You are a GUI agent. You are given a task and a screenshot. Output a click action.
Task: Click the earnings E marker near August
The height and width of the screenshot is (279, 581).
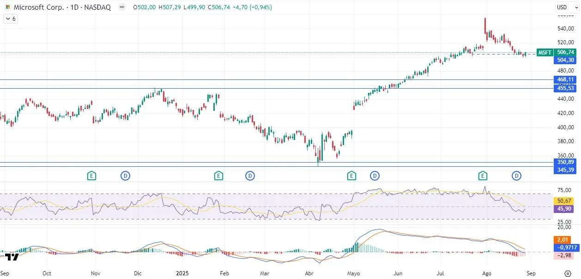click(x=482, y=176)
